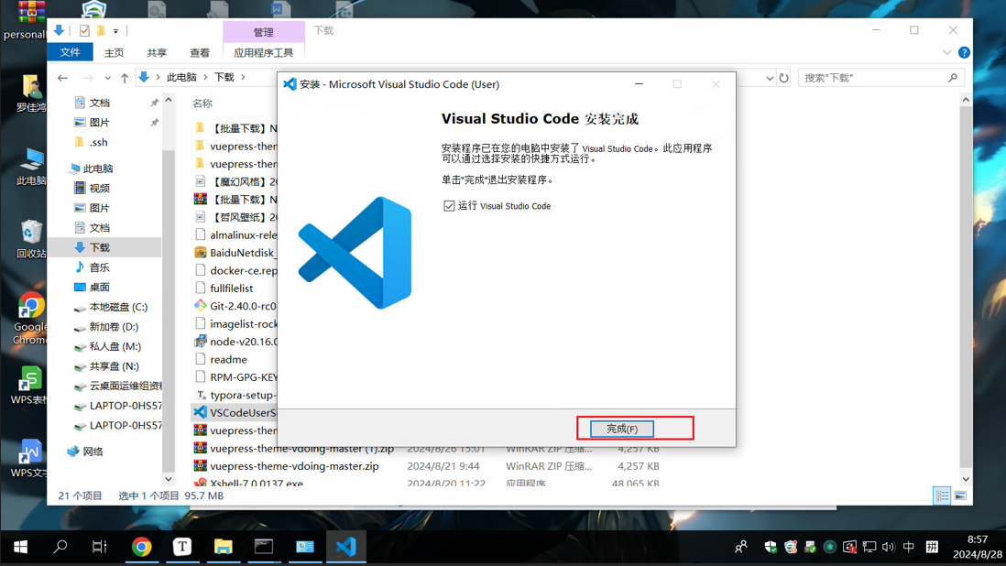The width and height of the screenshot is (1006, 566).
Task: Click 此电脑 in the address bar breadcrumb
Action: click(181, 78)
